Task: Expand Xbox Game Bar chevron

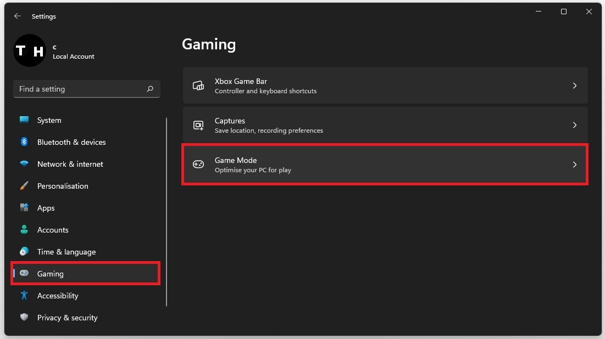Action: (575, 86)
